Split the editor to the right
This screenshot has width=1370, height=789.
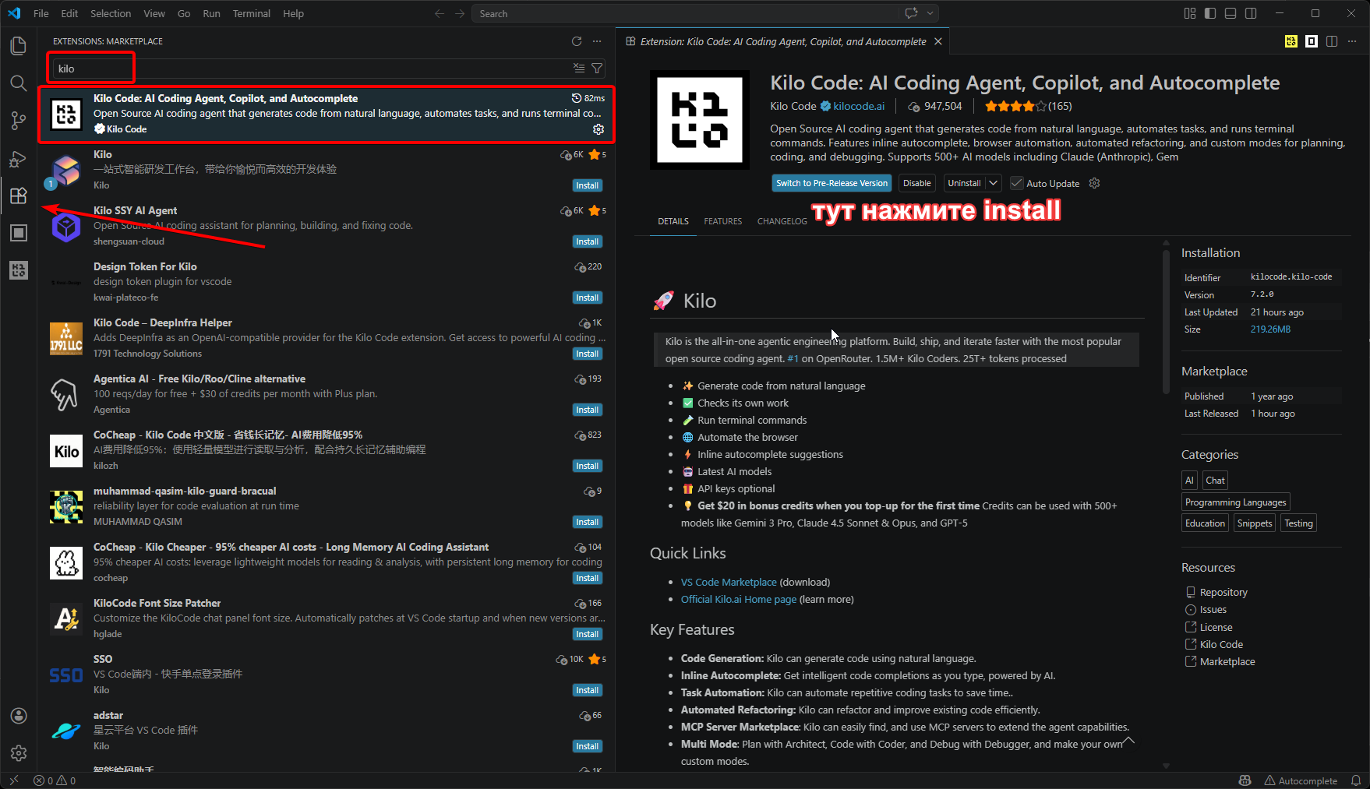(x=1332, y=41)
